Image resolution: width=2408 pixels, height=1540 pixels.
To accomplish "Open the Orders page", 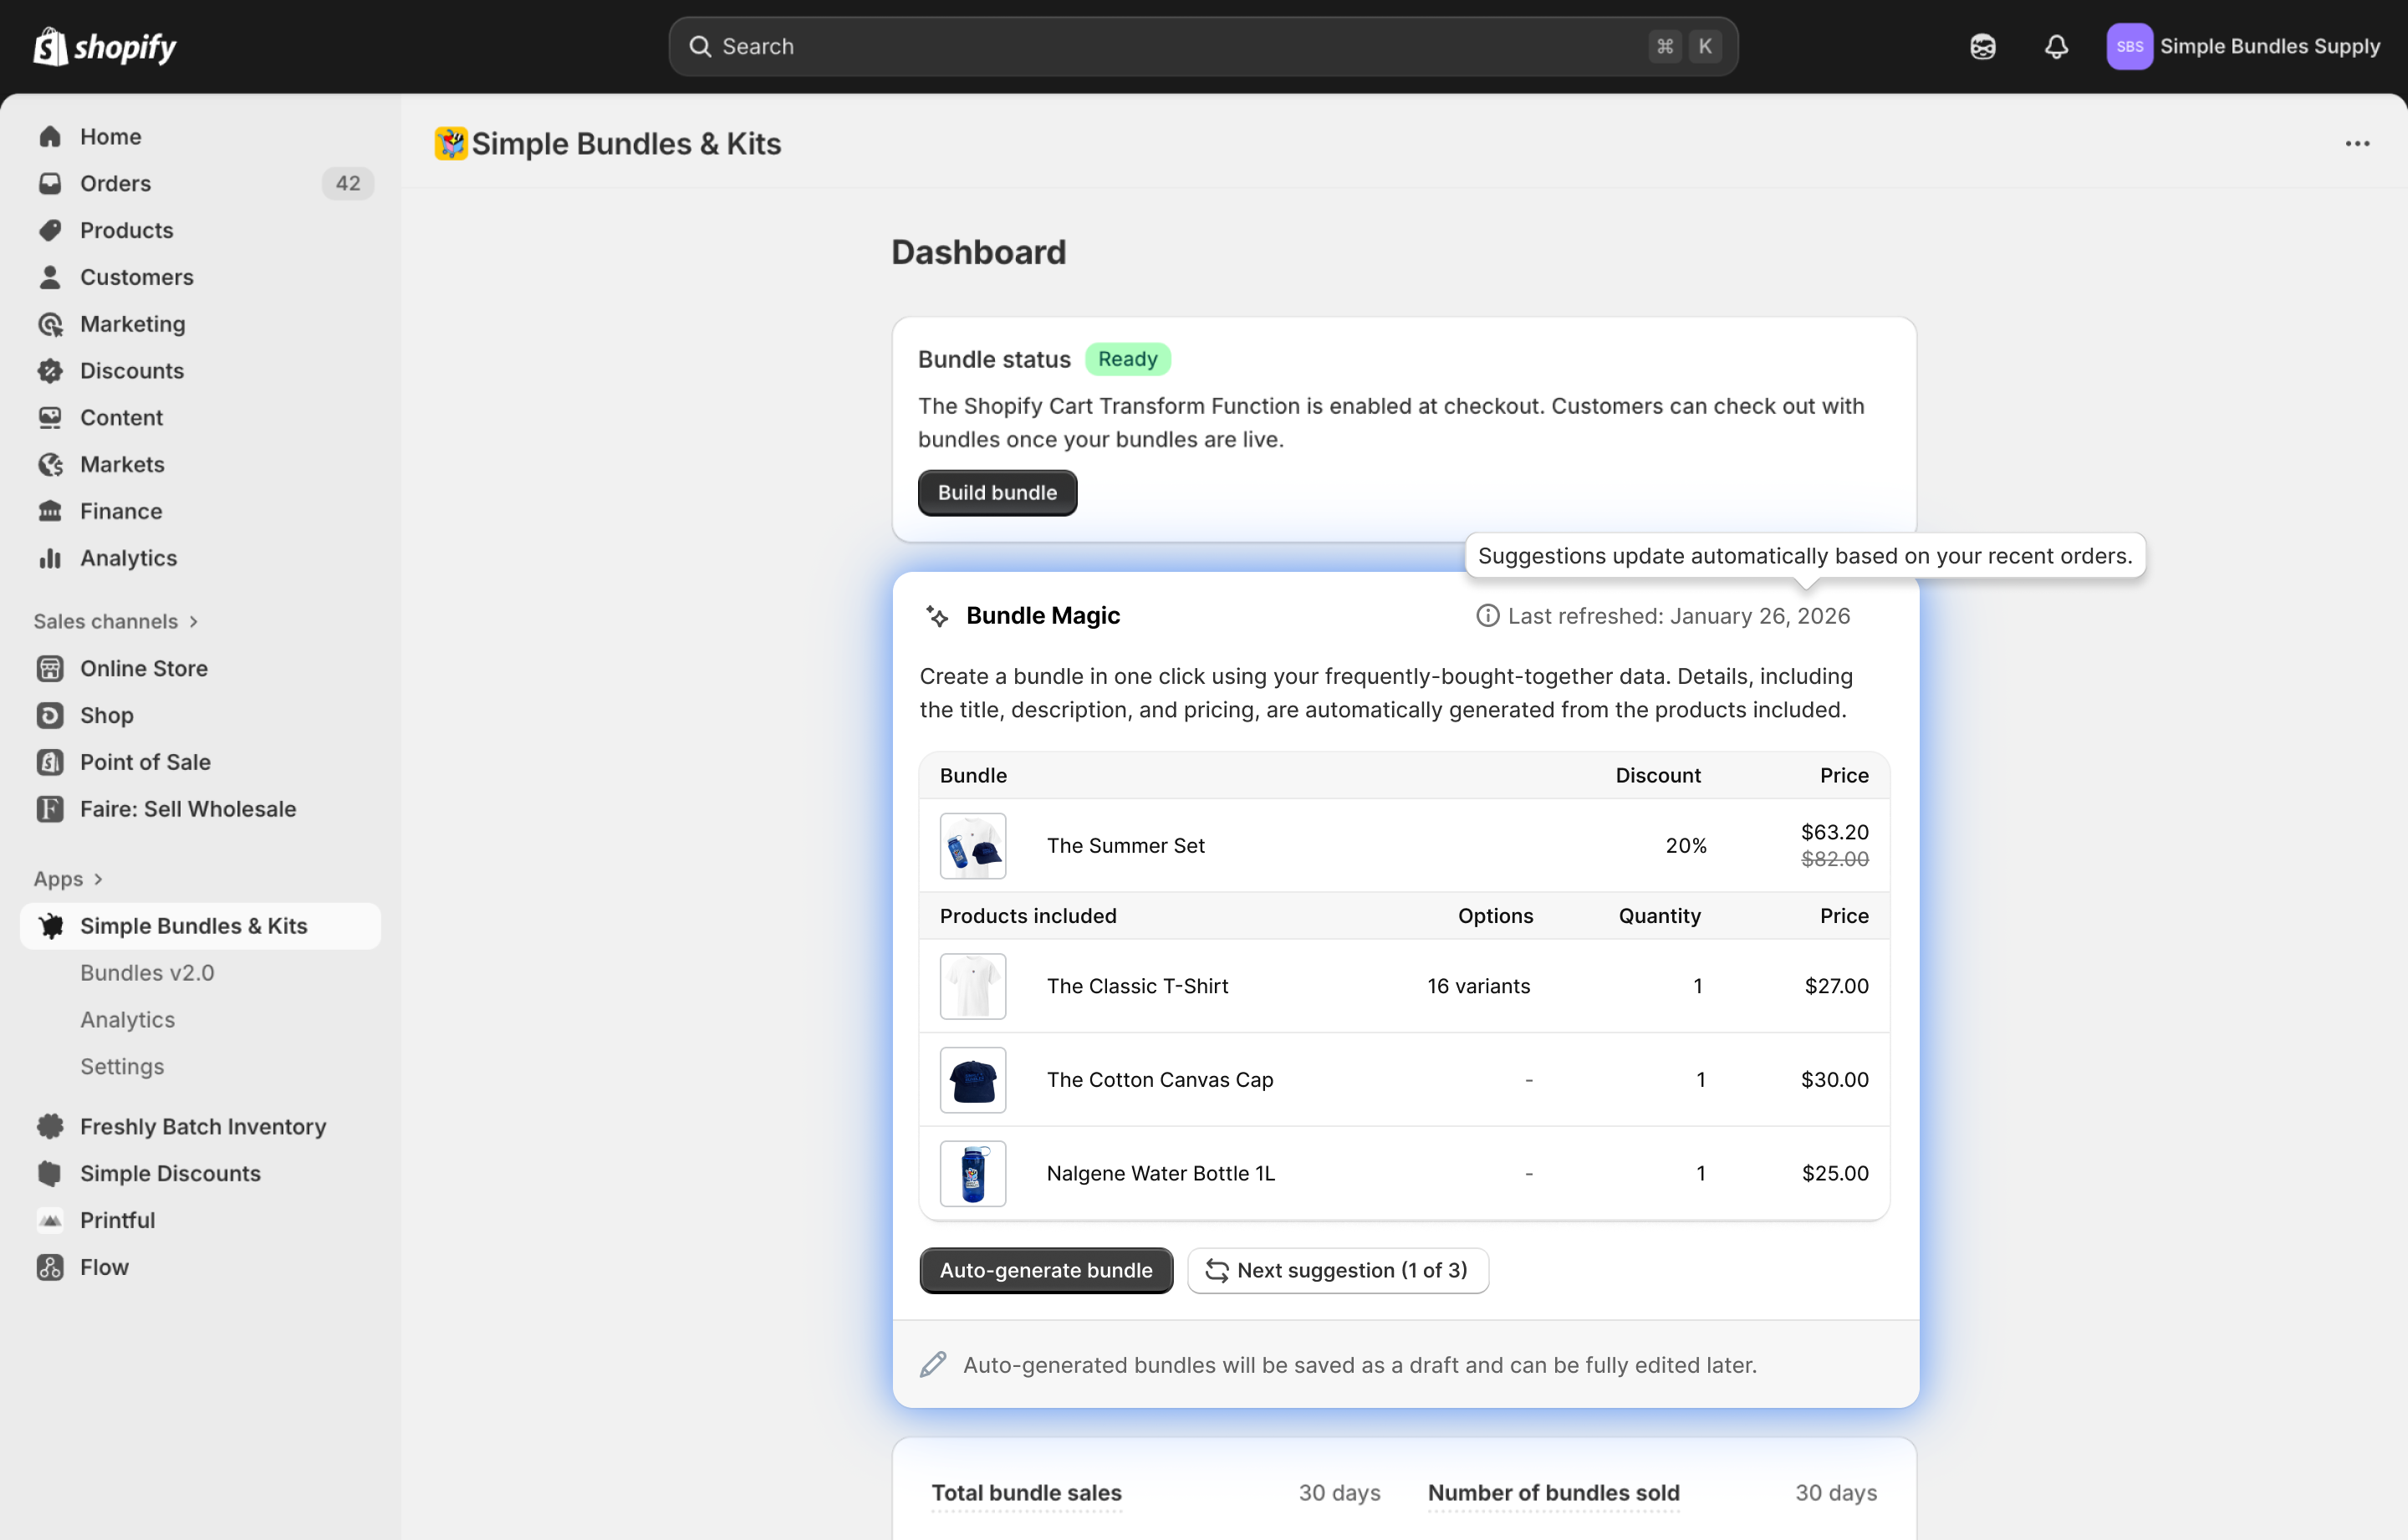I will pos(116,183).
